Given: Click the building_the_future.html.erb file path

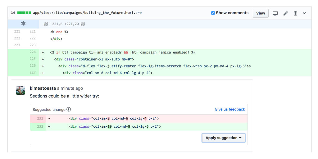Looking at the screenshot, I should [88, 13].
